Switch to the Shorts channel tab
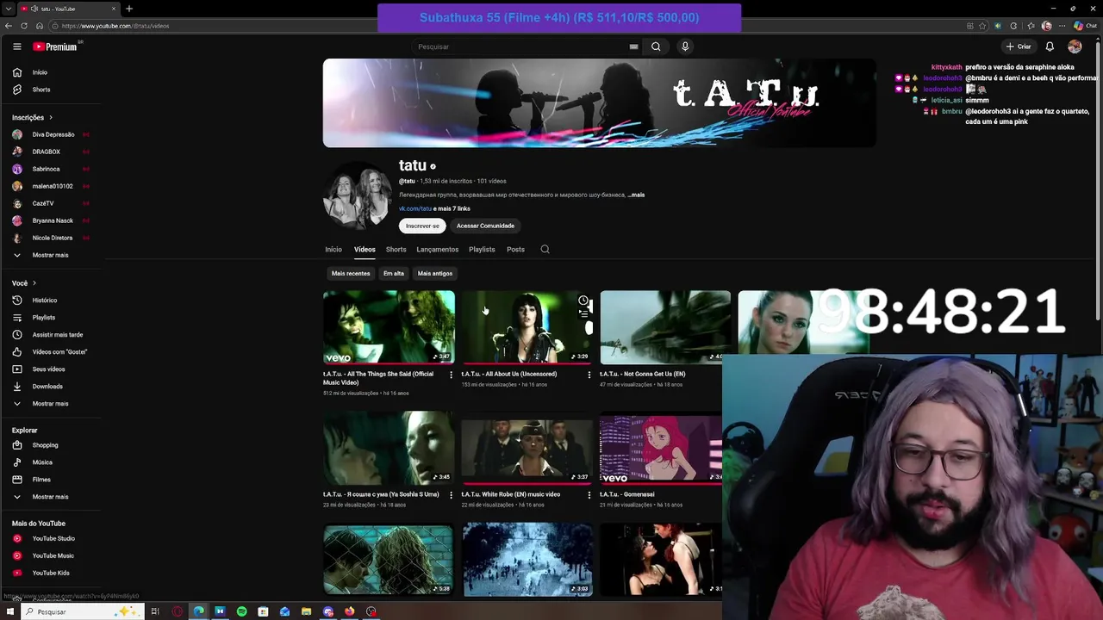The image size is (1103, 620). click(x=396, y=250)
